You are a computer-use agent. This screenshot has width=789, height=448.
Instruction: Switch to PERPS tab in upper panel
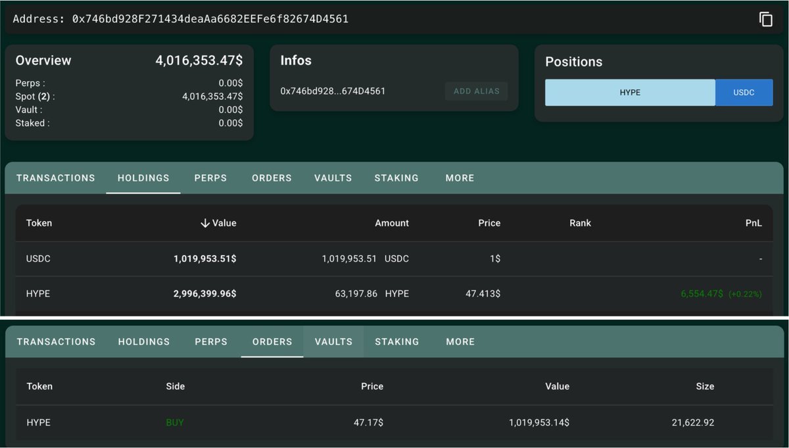(210, 178)
